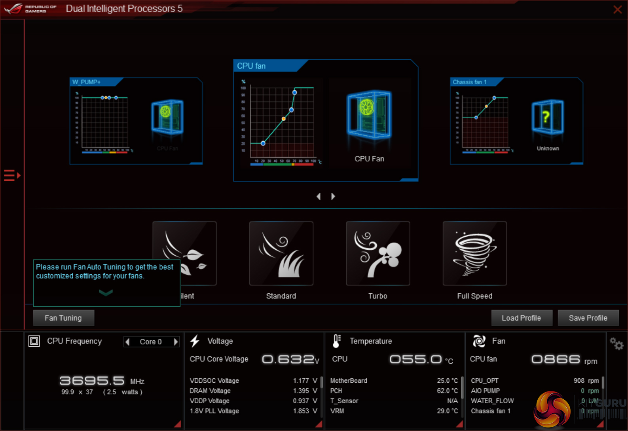Click the CPU fan 0866 rpm readout
Viewport: 628px width, 431px height.
click(564, 359)
